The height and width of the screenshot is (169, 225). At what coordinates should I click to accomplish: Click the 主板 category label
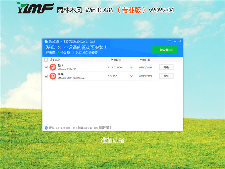coord(61,74)
